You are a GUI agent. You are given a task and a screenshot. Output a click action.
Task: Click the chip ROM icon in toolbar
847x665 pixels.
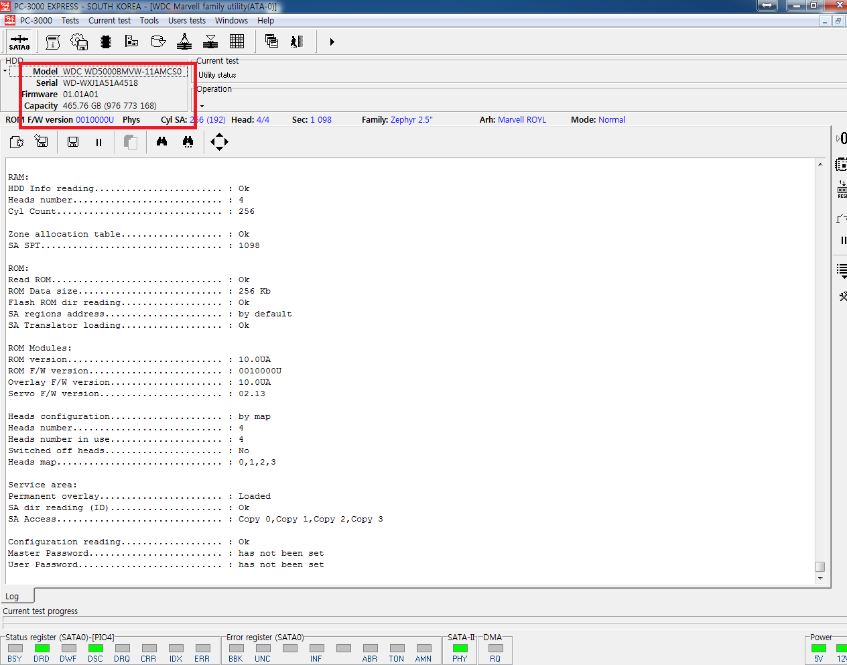click(x=105, y=42)
